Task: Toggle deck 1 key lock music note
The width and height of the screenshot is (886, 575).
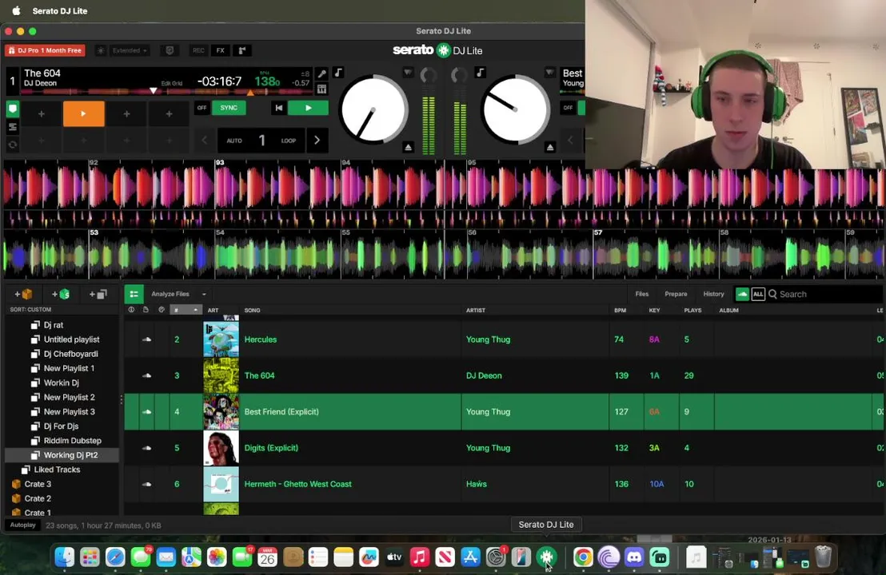Action: pos(338,72)
